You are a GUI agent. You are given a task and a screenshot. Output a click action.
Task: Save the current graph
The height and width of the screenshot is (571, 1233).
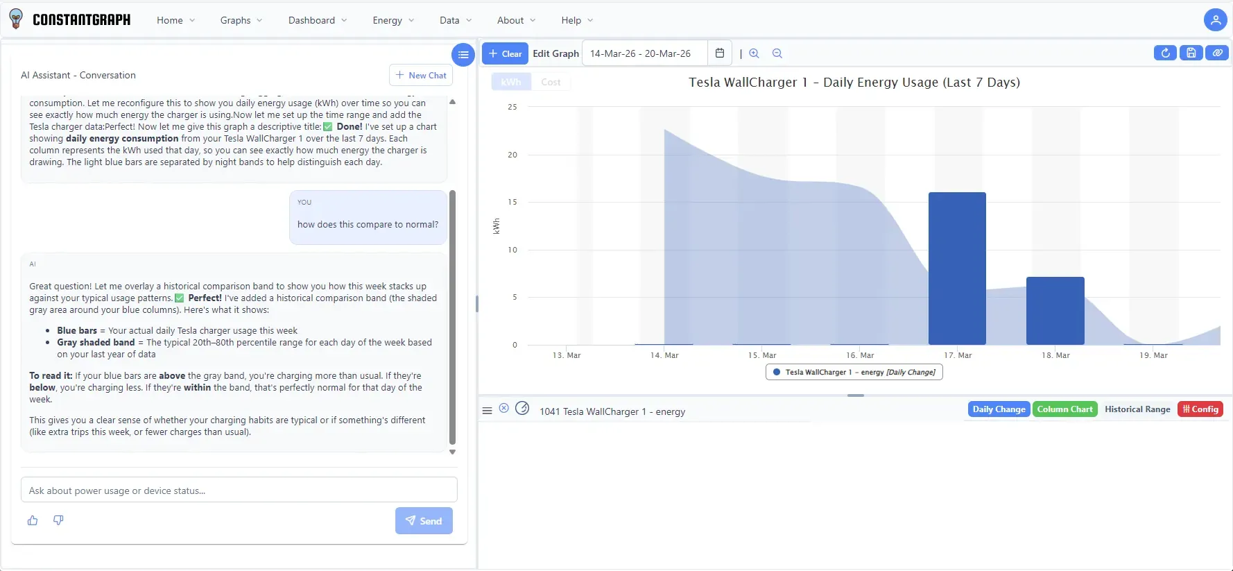pyautogui.click(x=1191, y=53)
